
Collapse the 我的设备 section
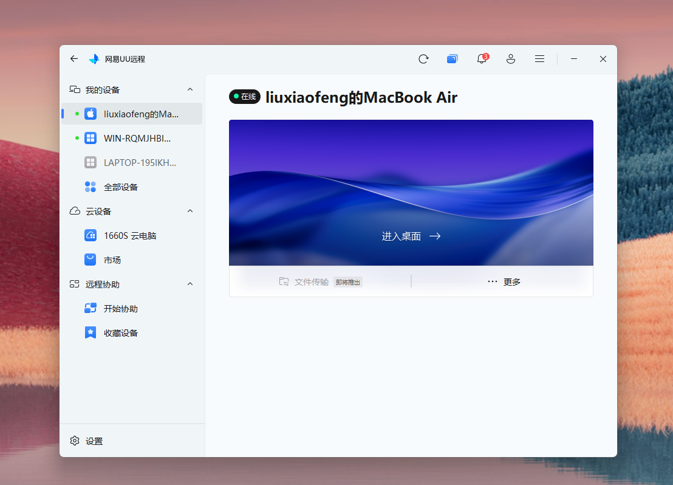(190, 89)
